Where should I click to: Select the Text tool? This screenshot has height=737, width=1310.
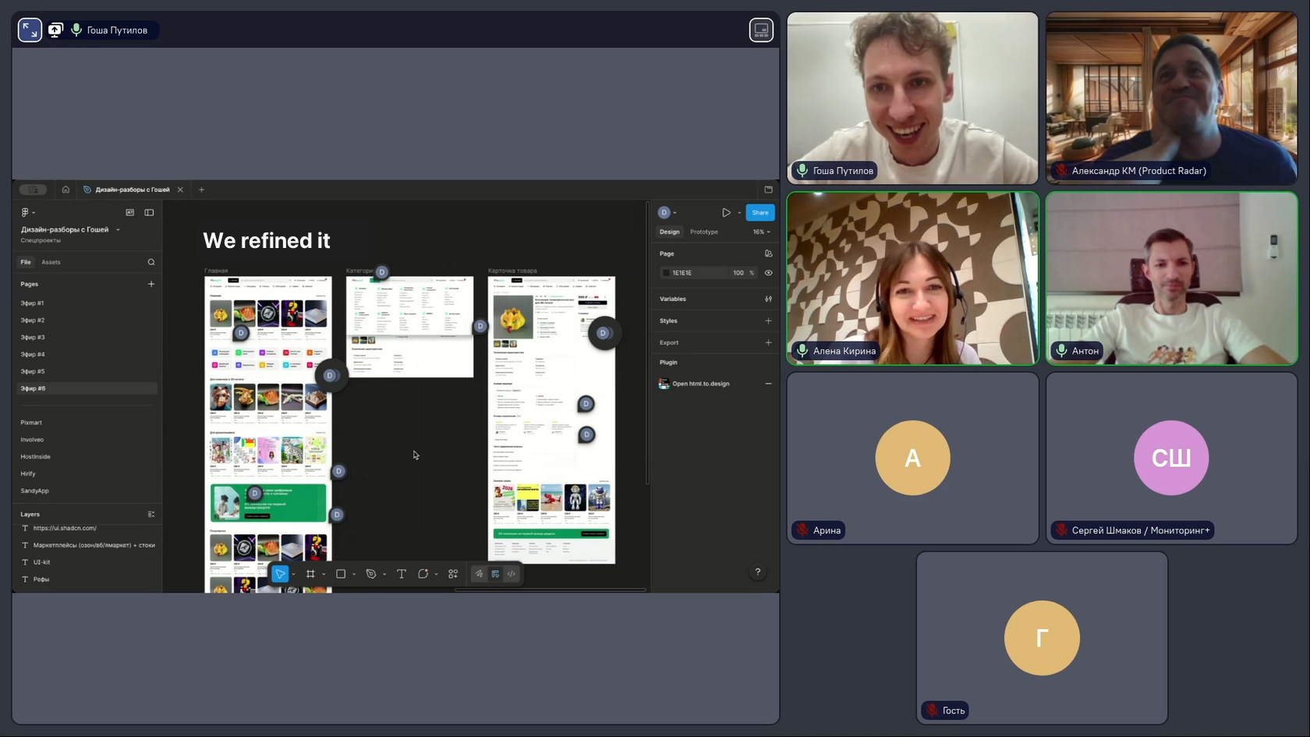click(402, 574)
